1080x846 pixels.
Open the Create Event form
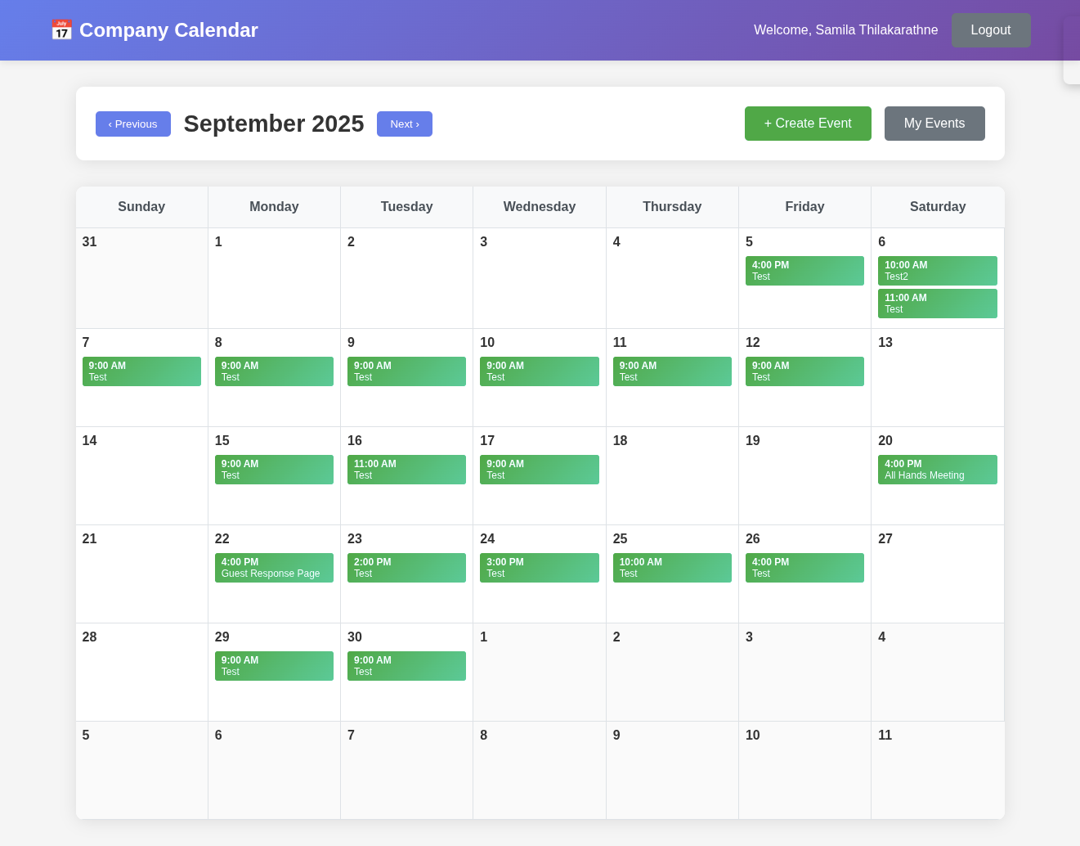807,124
